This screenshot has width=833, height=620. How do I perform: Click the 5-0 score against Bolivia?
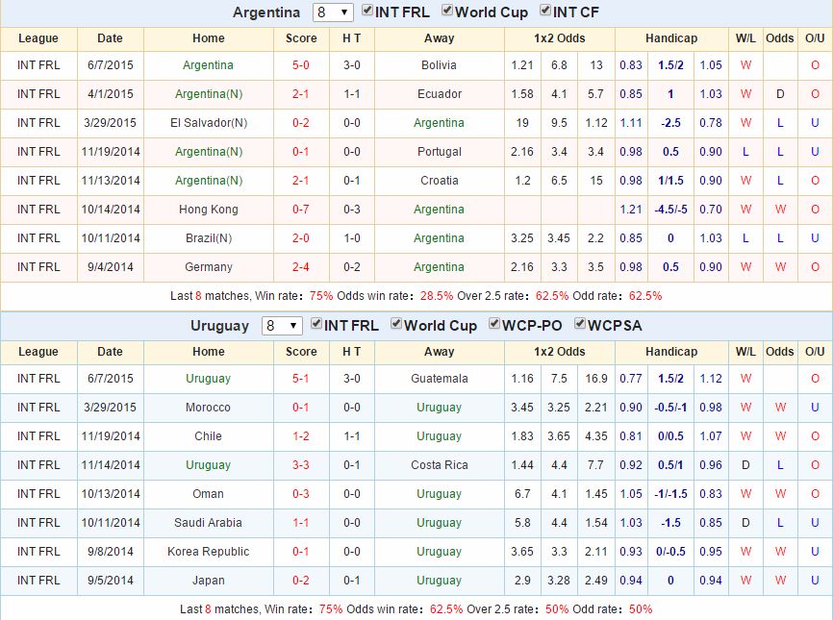pos(301,65)
